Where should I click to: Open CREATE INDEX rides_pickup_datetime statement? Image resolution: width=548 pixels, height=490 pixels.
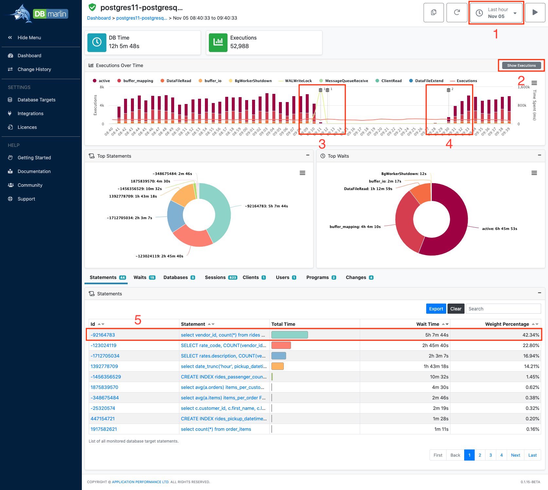(224, 419)
